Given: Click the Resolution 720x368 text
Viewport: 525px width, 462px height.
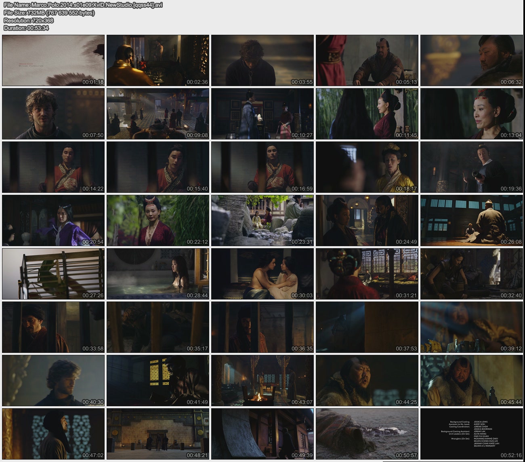Looking at the screenshot, I should click(29, 20).
